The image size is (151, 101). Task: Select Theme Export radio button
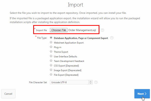(51, 52)
